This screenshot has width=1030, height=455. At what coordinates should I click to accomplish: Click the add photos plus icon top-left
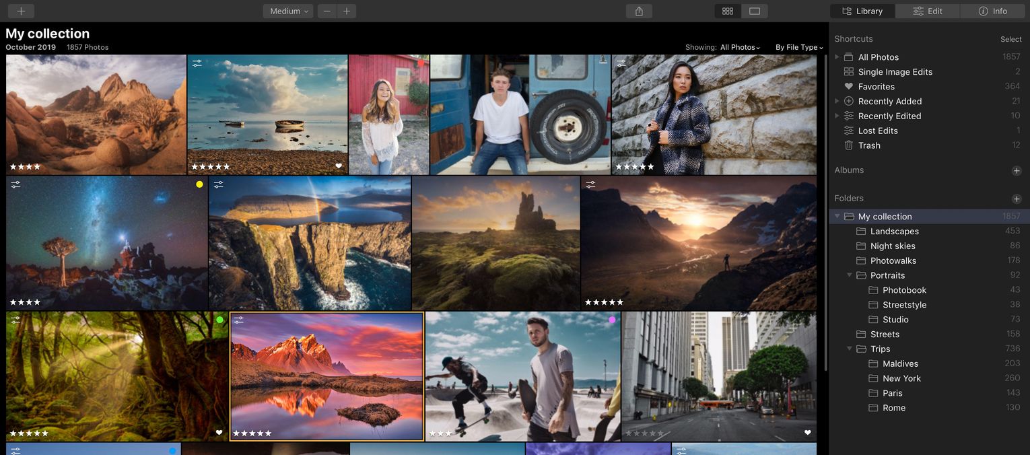(20, 11)
